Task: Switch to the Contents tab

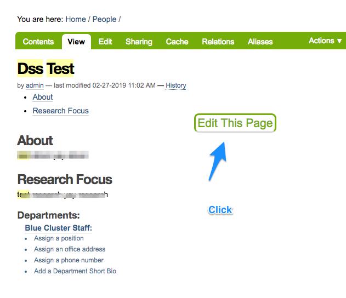Action: pos(38,42)
